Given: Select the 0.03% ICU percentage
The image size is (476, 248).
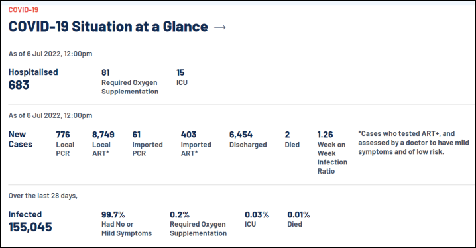Looking at the screenshot, I should pos(257,219).
